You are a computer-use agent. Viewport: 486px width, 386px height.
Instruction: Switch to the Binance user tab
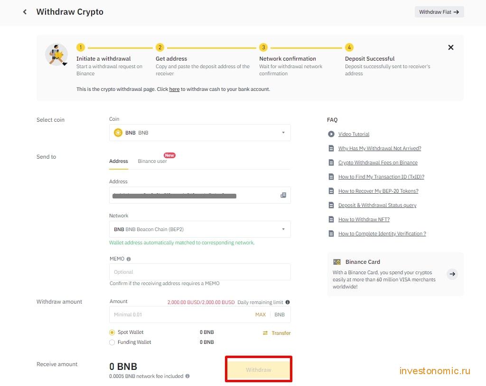point(152,161)
